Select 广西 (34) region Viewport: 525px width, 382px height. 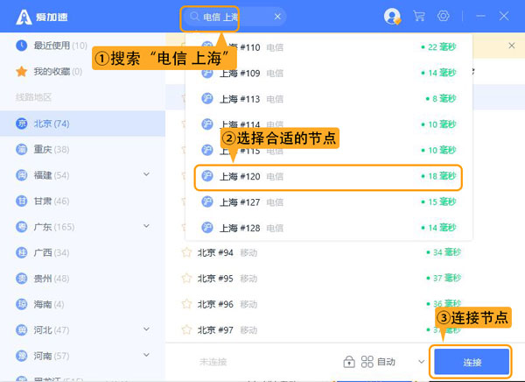pos(82,253)
